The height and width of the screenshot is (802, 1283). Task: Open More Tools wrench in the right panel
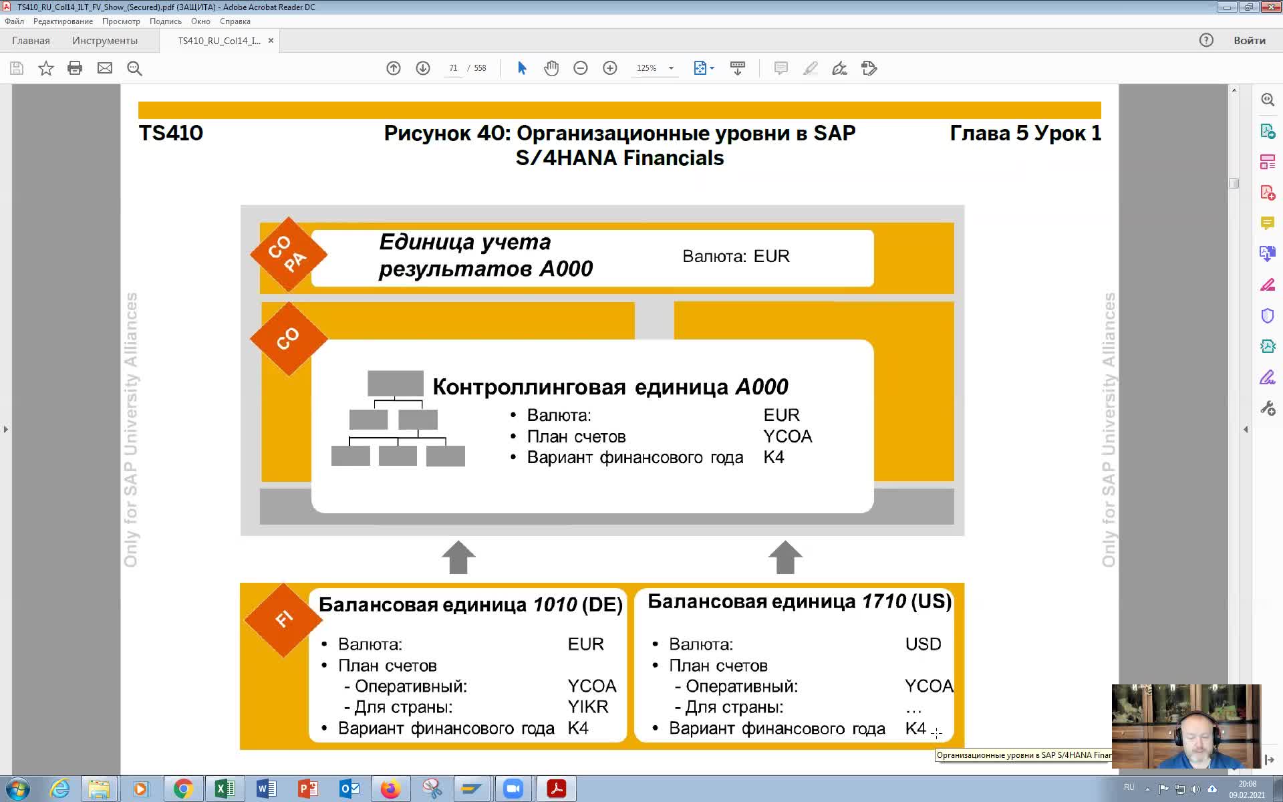pos(1268,408)
